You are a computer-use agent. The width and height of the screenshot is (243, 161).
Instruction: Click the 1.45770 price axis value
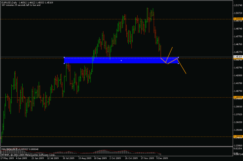238,52
